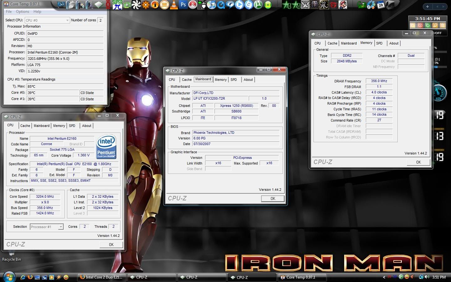
Task: Select the Core Voltage value 1.360 V
Action: [x=84, y=155]
